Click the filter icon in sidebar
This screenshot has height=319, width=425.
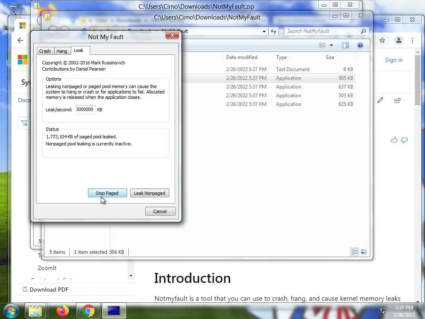[24, 123]
